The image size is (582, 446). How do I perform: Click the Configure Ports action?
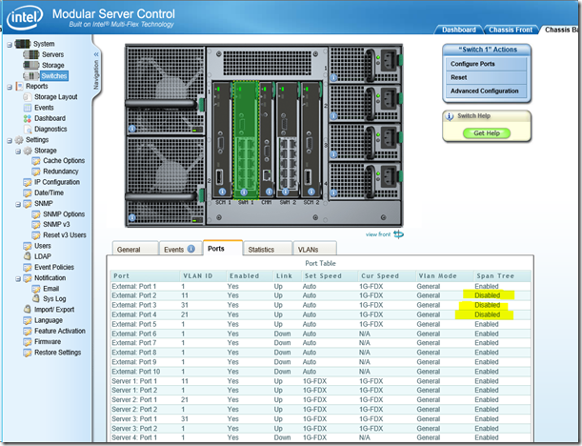coord(472,64)
